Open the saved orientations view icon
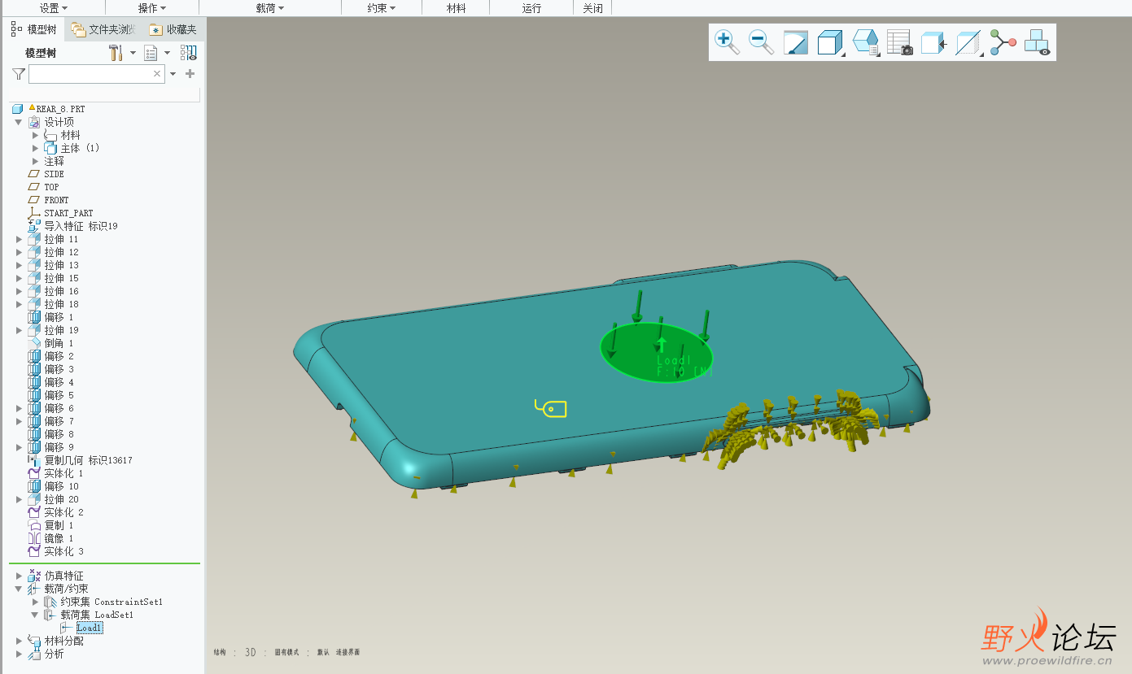This screenshot has height=674, width=1132. coord(865,42)
